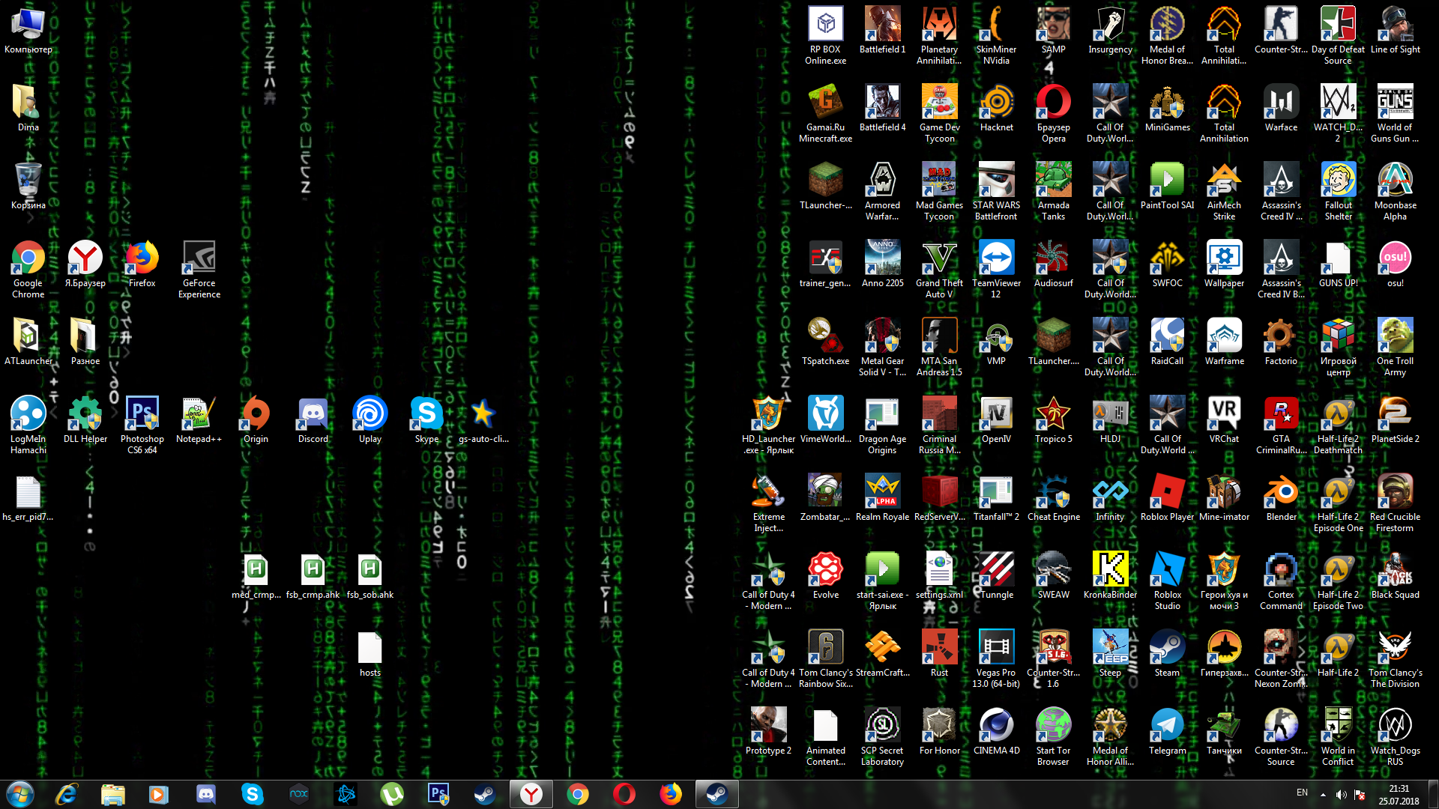1439x809 pixels.
Task: Launch the Skype desktop shortcut
Action: [427, 419]
